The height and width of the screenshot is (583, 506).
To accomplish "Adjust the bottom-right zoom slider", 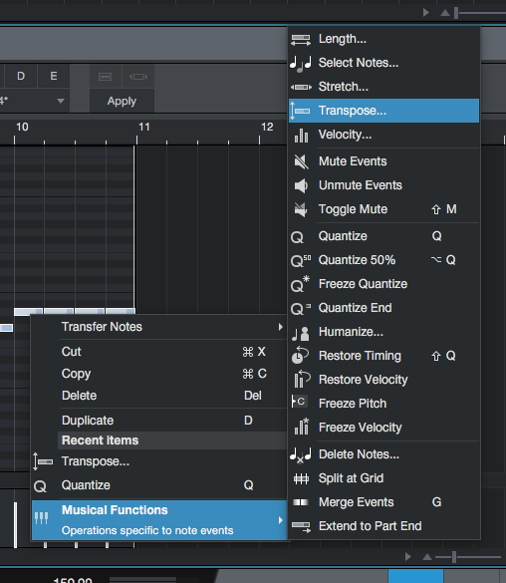I will (x=454, y=557).
